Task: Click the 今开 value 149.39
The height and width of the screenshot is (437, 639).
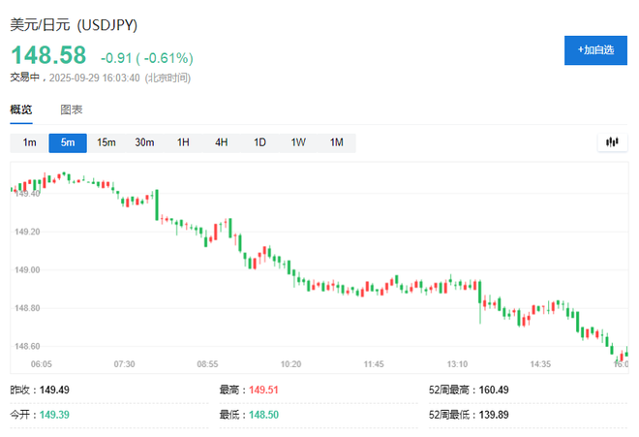Action: point(54,414)
